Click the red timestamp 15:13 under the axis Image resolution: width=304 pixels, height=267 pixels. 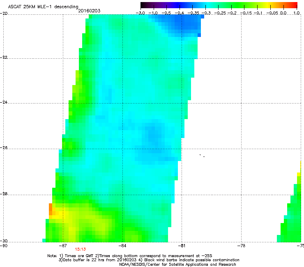pyautogui.click(x=80, y=249)
